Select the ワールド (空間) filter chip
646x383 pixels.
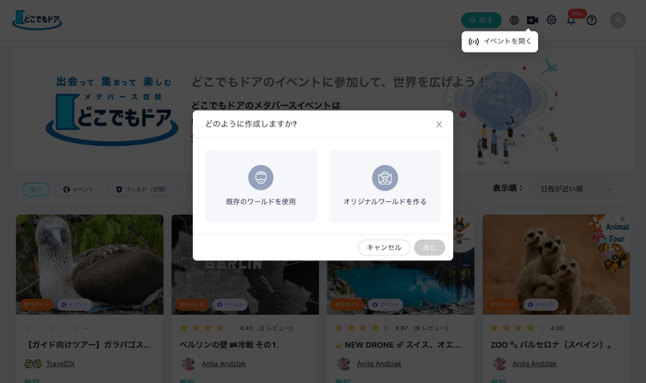click(142, 189)
